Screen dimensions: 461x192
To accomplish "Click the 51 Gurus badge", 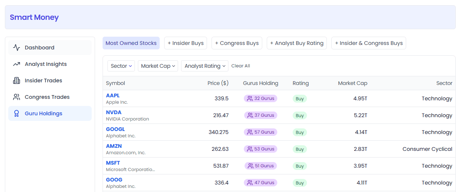I will [261, 166].
